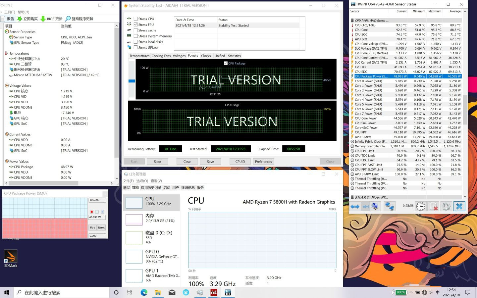Open HWiNFO sensor settings gear icon
The height and width of the screenshot is (298, 477).
446,206
